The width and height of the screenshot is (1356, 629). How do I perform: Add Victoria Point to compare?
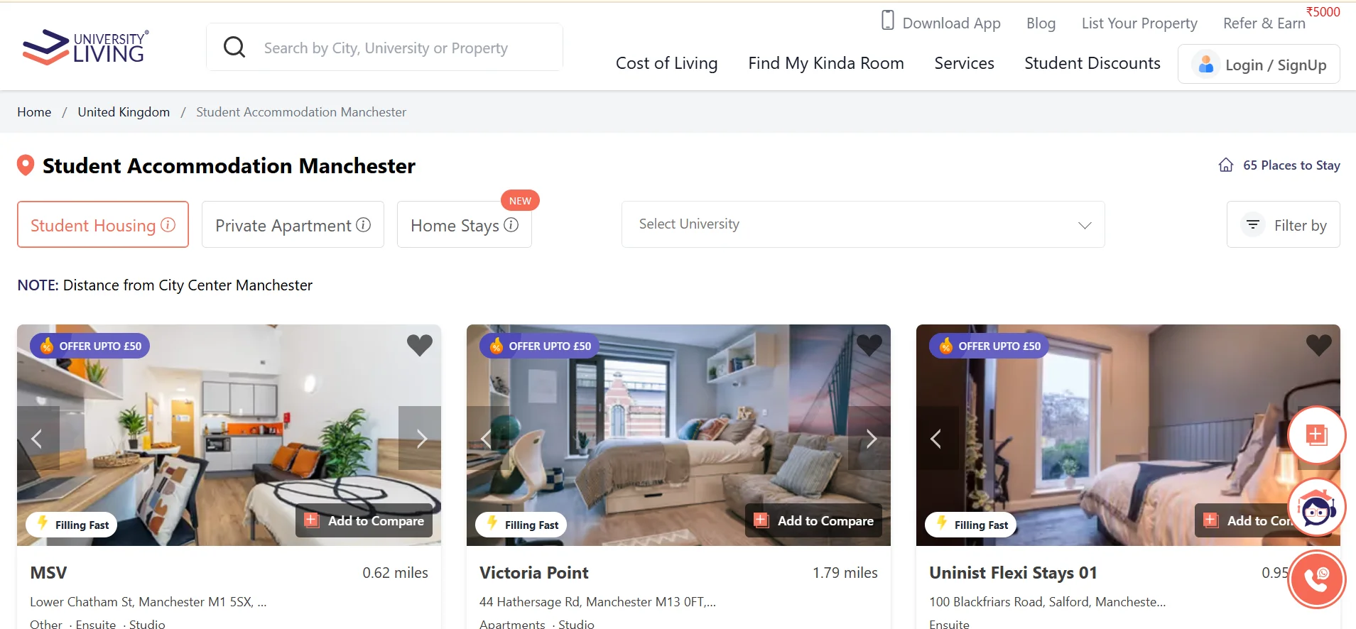[813, 520]
